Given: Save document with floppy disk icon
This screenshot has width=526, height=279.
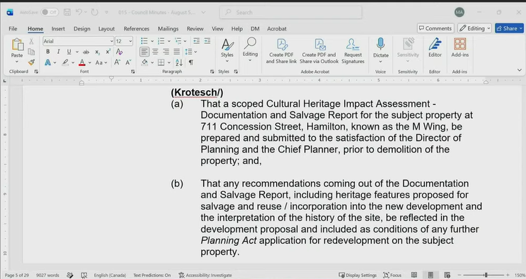Looking at the screenshot, I should pos(67,13).
